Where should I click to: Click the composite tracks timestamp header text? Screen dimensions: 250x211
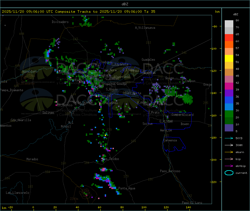point(78,12)
